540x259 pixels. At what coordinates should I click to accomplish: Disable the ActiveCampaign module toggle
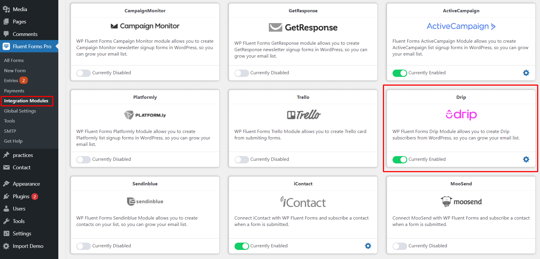(400, 73)
